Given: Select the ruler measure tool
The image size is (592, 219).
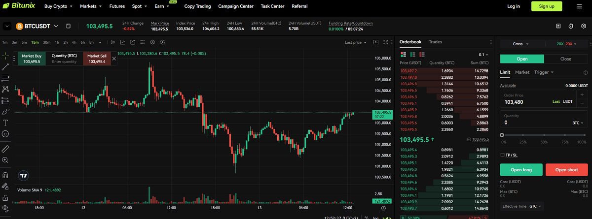Looking at the screenshot, I should pyautogui.click(x=5, y=149).
